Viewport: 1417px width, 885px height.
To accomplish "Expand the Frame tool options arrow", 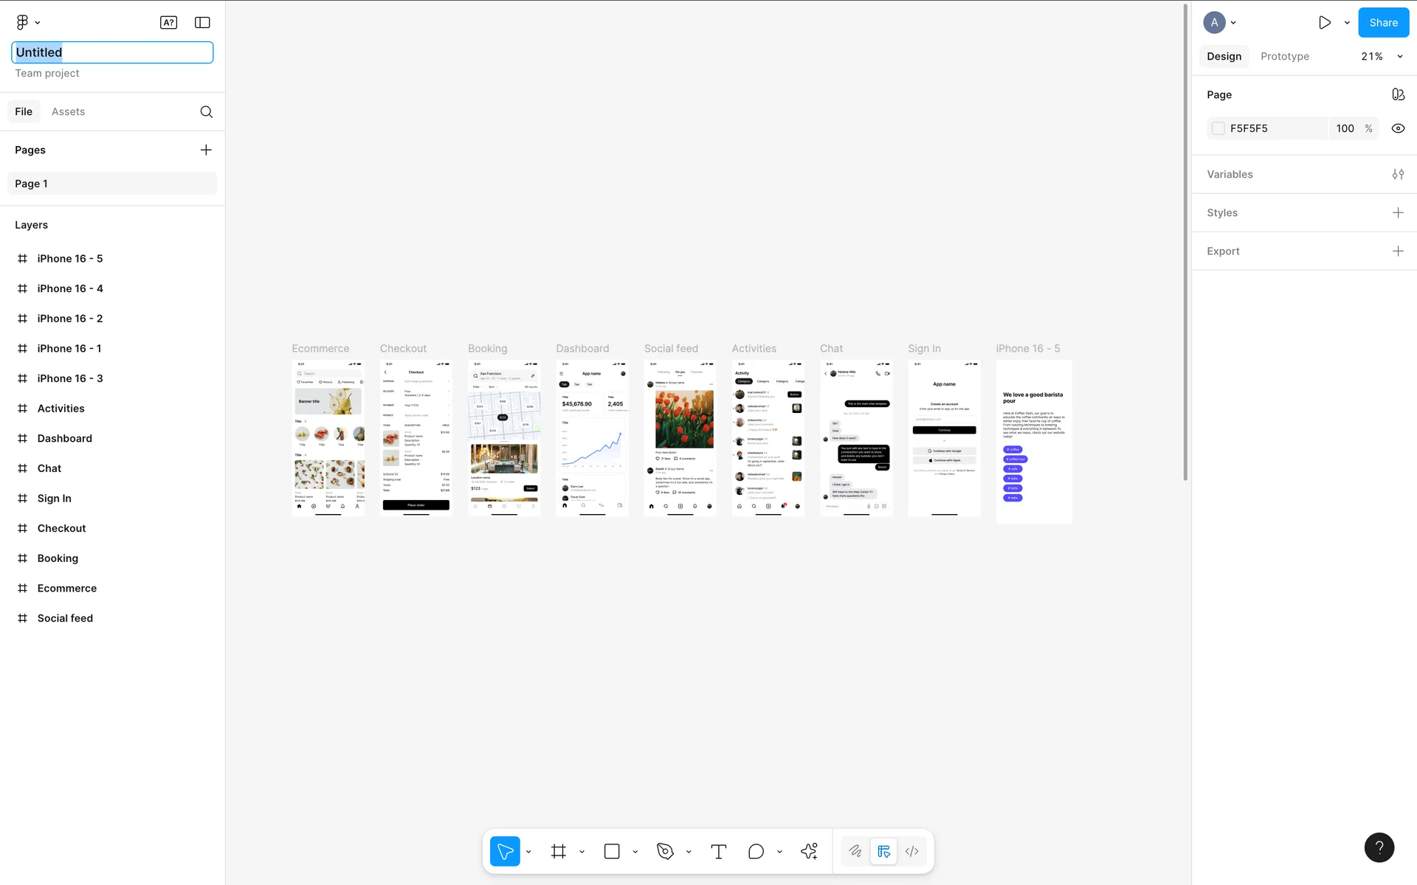I will 582,852.
